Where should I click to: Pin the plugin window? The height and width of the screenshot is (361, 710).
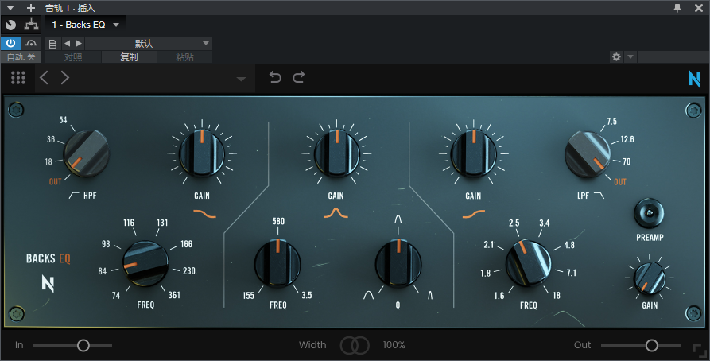677,8
